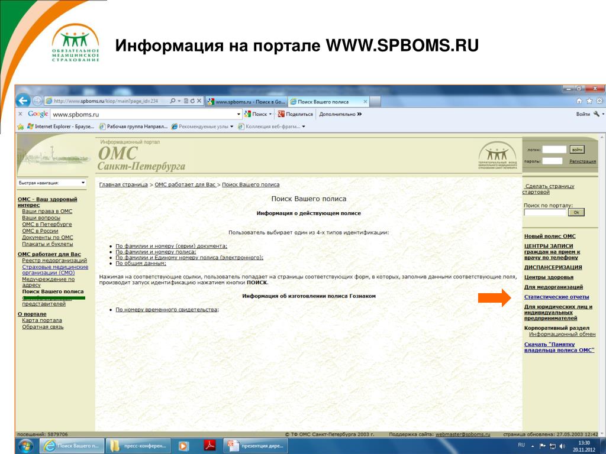
Task: Click the Ok portal search button
Action: click(x=576, y=212)
